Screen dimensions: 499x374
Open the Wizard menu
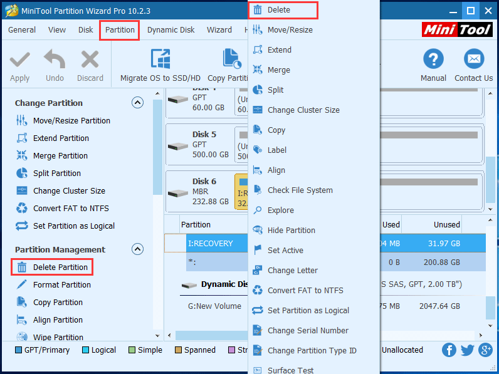coord(219,30)
